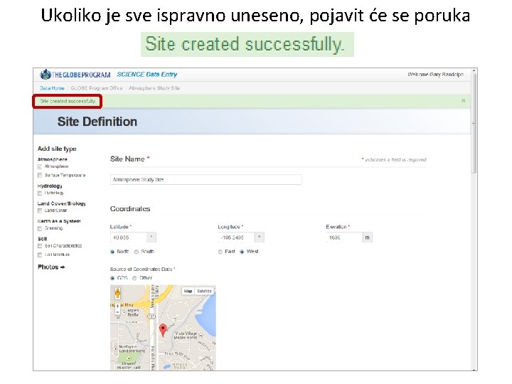Tick the Greening checkbox
This screenshot has height=384, width=512.
click(x=40, y=228)
